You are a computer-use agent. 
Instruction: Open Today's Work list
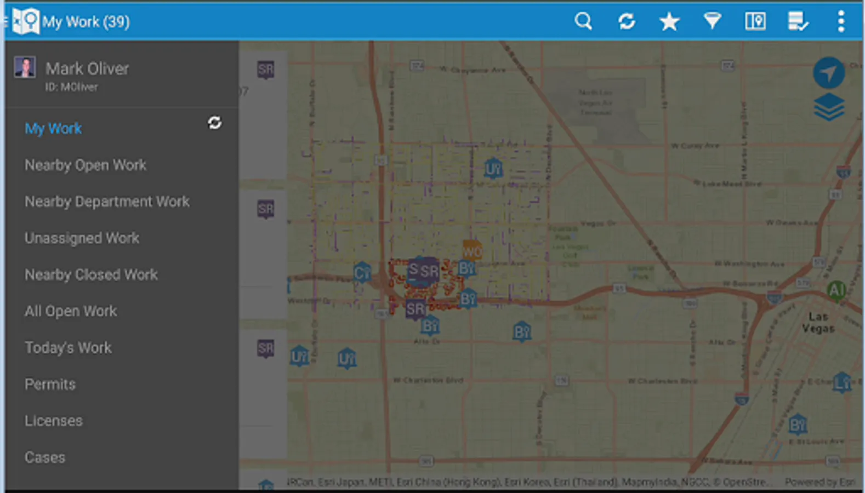(x=68, y=348)
